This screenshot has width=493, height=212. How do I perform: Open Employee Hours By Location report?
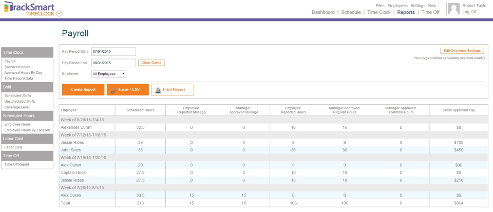pos(27,130)
